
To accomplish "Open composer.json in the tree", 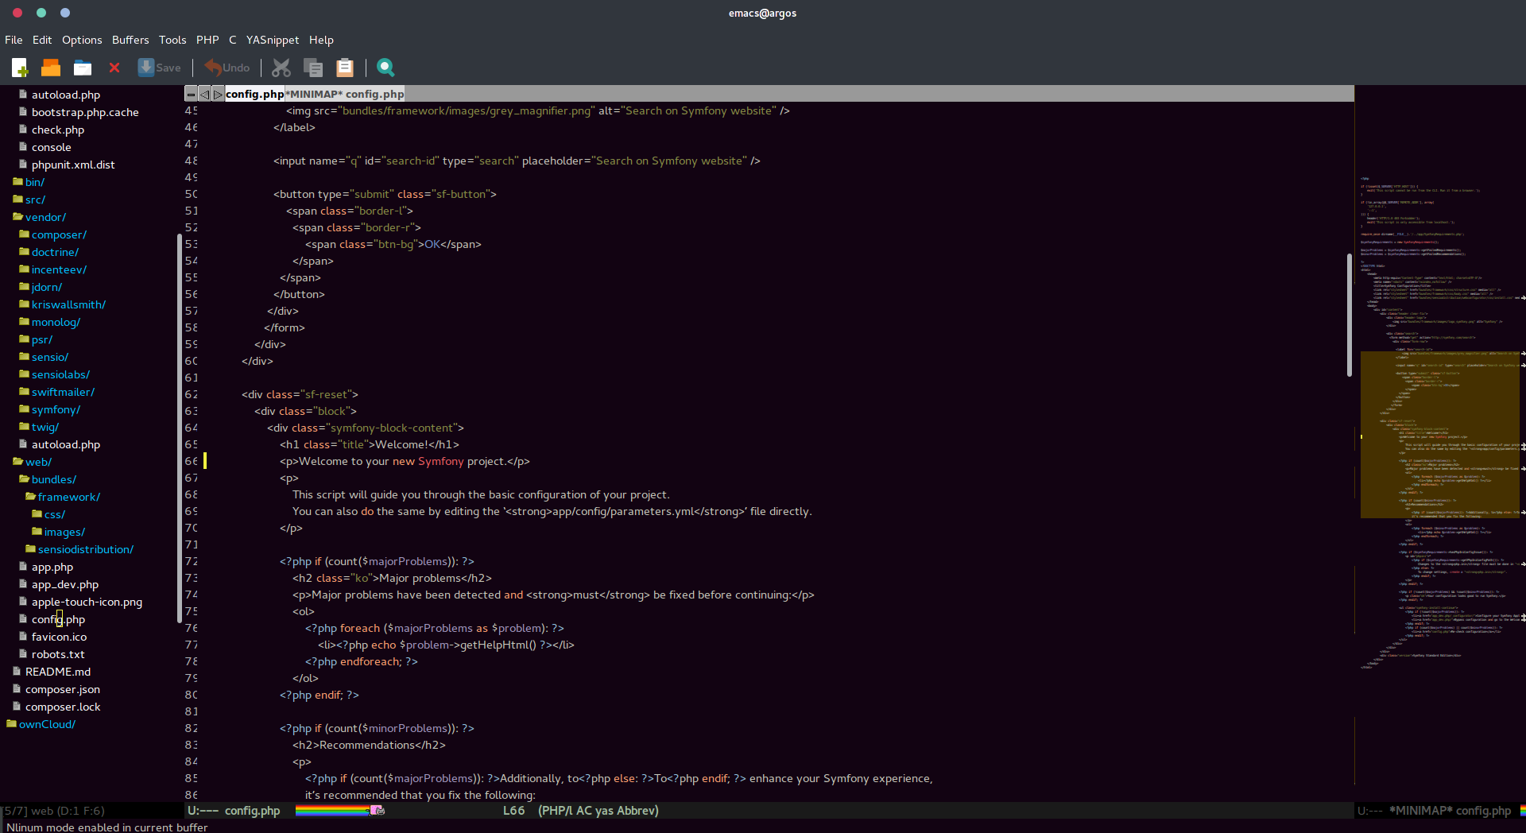I will coord(63,689).
